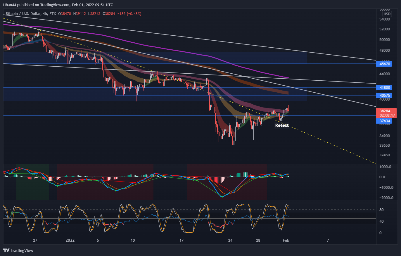Click the 80 stochastic scale label

point(381,210)
